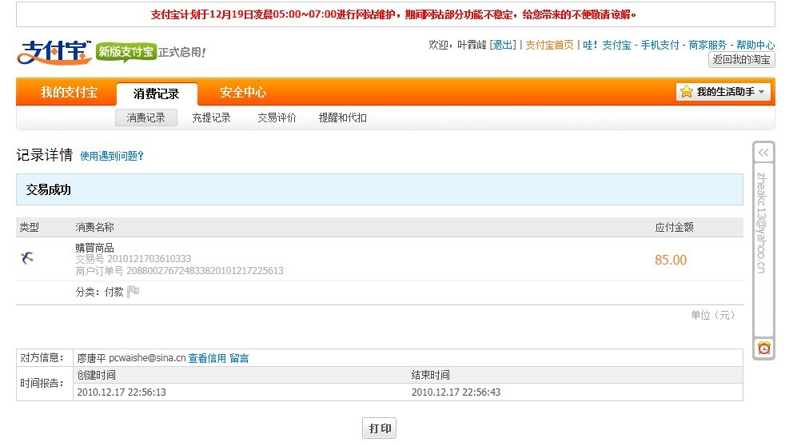Collapse the sidebar with the double-chevron icon

pos(763,152)
